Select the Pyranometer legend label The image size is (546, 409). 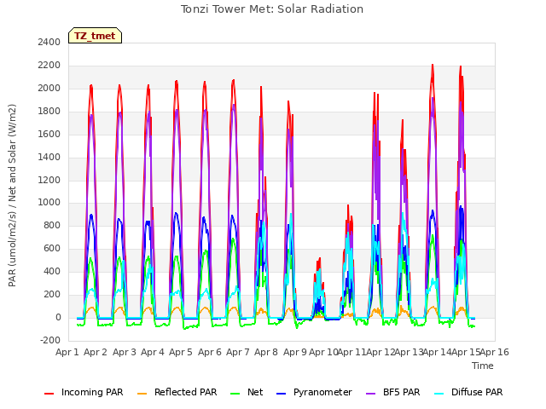pos(322,392)
